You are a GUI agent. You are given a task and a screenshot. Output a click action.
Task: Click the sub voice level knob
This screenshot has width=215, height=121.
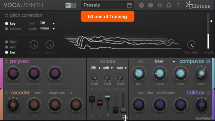107,78
